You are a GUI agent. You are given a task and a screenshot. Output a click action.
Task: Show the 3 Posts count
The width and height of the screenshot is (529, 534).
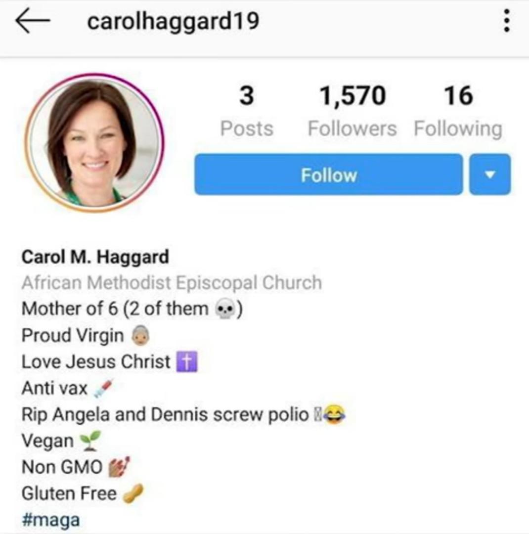pyautogui.click(x=247, y=111)
